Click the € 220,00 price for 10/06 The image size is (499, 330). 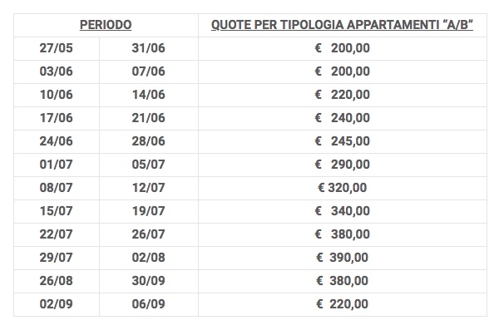(x=342, y=95)
